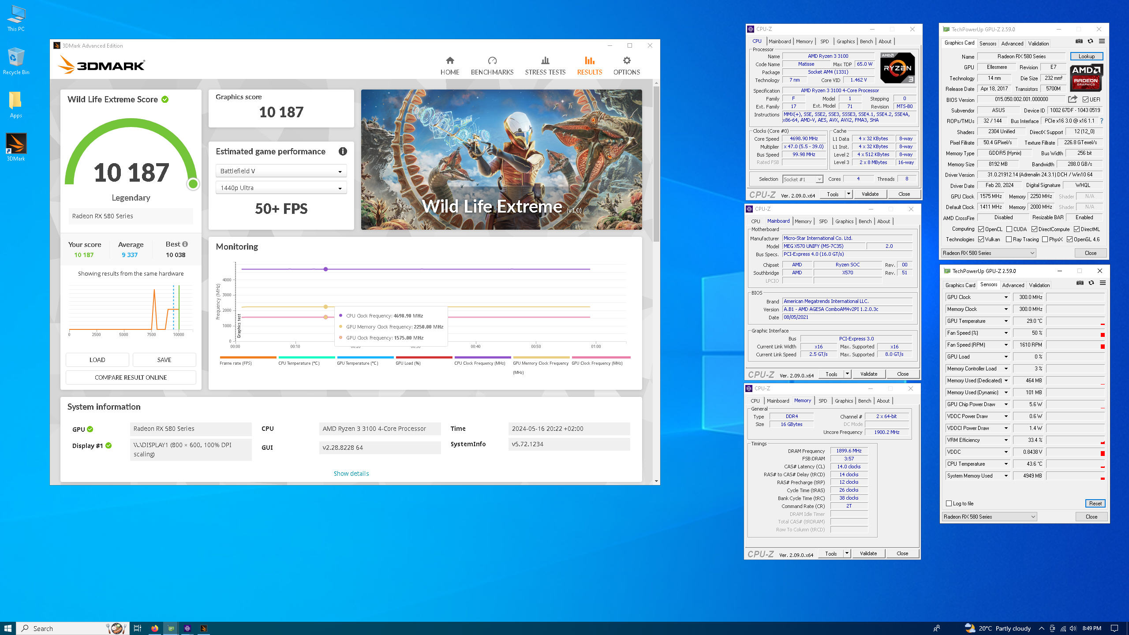This screenshot has width=1129, height=635.
Task: Open Validation tab in GPU-Z Sensors window
Action: click(x=1039, y=285)
